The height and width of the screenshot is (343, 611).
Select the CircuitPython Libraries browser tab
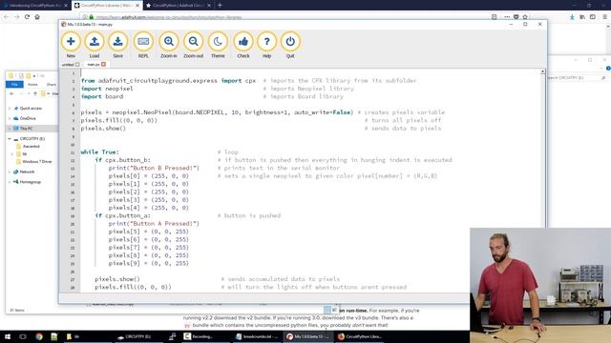tap(107, 6)
